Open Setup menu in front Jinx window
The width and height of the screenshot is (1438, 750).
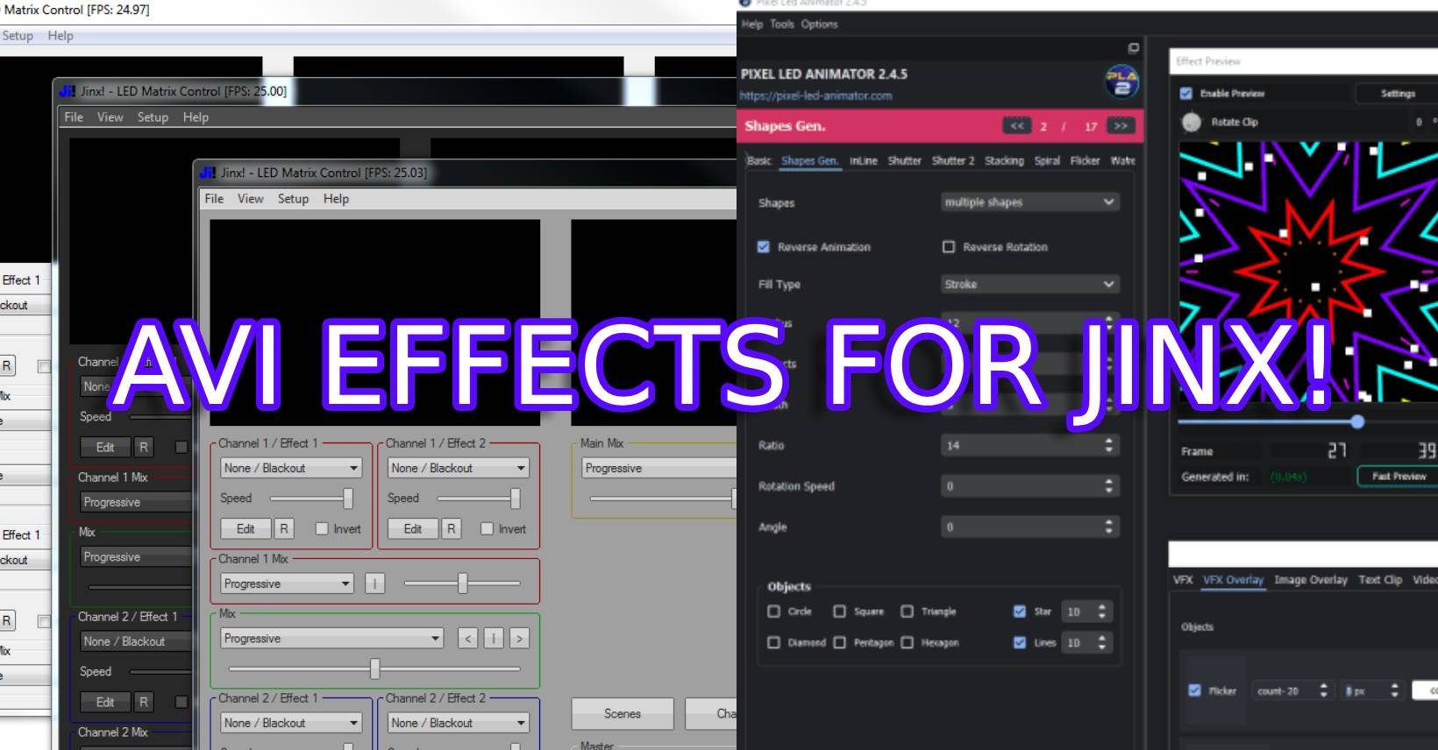(293, 199)
